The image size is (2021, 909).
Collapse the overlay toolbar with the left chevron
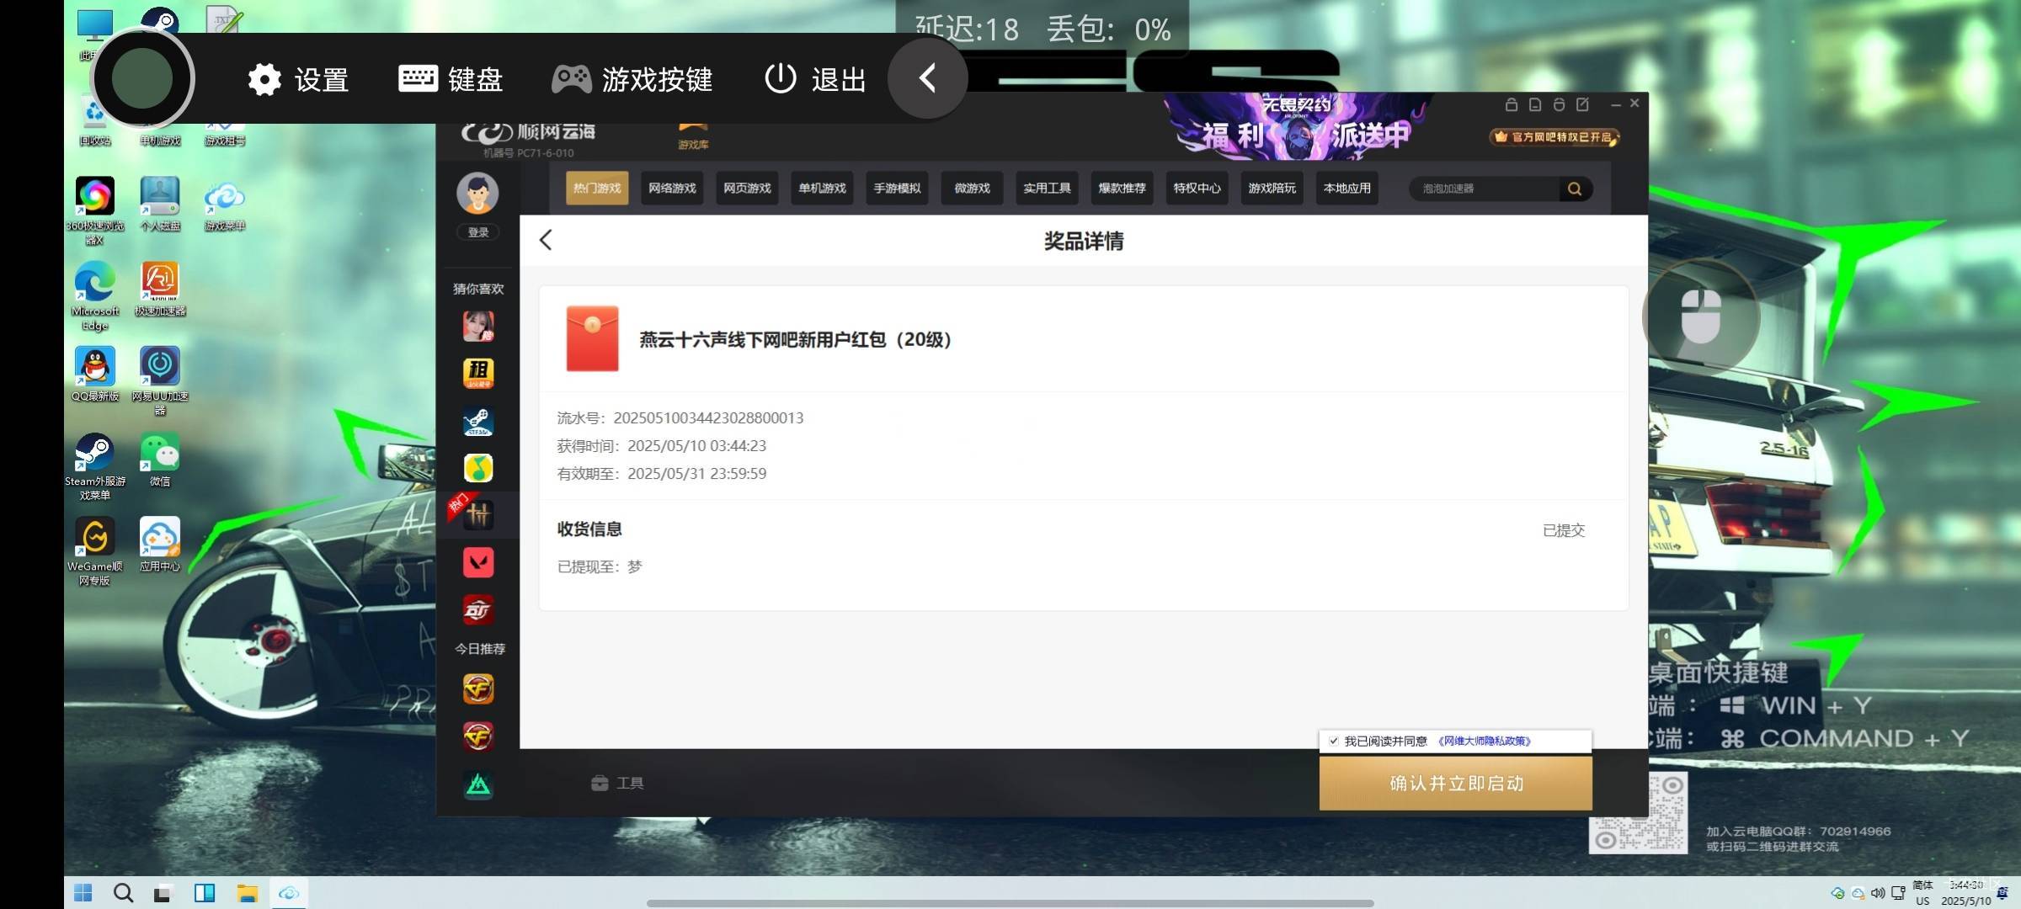pyautogui.click(x=927, y=78)
